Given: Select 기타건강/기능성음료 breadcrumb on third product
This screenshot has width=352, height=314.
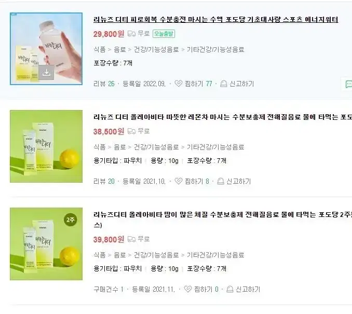Looking at the screenshot, I should 215,255.
